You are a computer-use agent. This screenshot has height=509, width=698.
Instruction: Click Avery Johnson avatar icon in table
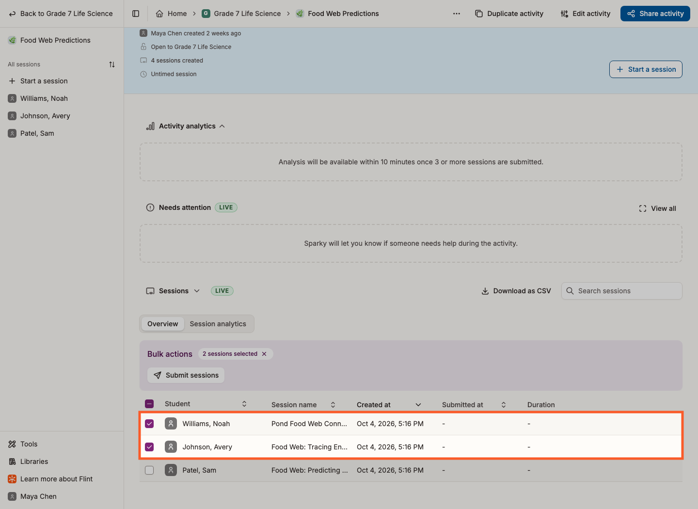tap(171, 447)
